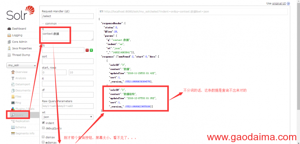Go to Dashboard menu item
Viewport: 300px width, 144px height.
(19, 29)
